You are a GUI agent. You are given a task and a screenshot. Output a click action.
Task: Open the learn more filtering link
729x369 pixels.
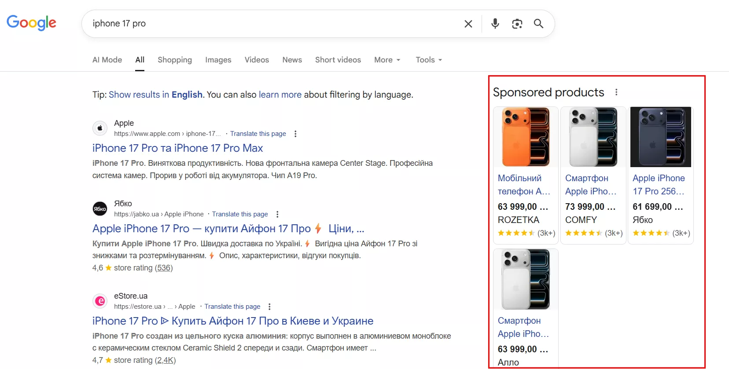pyautogui.click(x=280, y=95)
